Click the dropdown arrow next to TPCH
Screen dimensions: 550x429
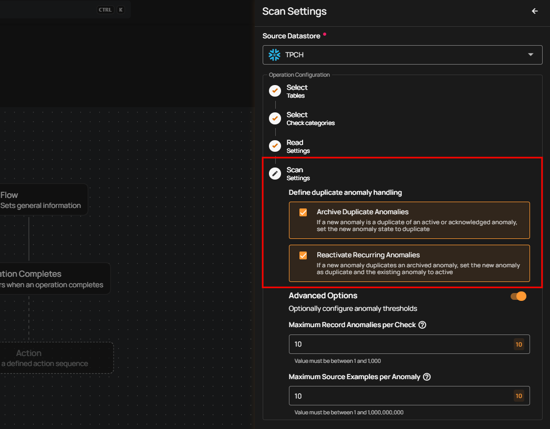531,55
